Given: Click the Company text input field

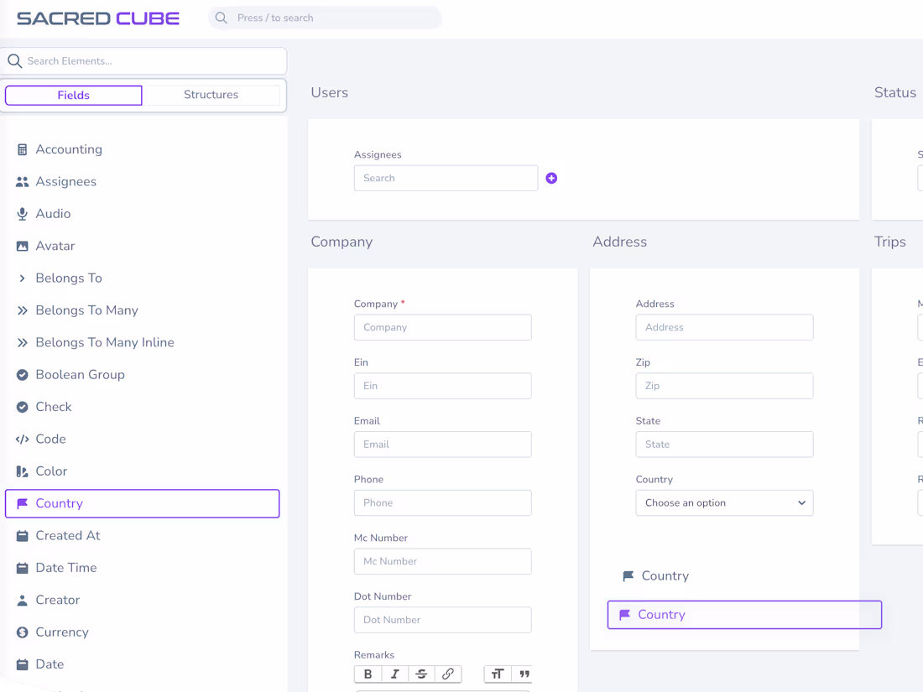Looking at the screenshot, I should (x=442, y=327).
